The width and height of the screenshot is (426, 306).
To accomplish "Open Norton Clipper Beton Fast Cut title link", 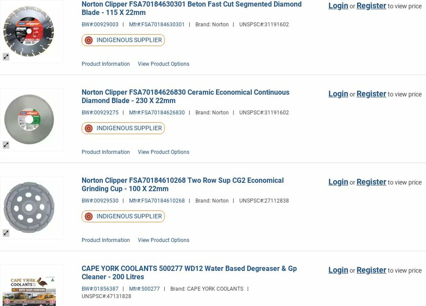I will point(191,8).
